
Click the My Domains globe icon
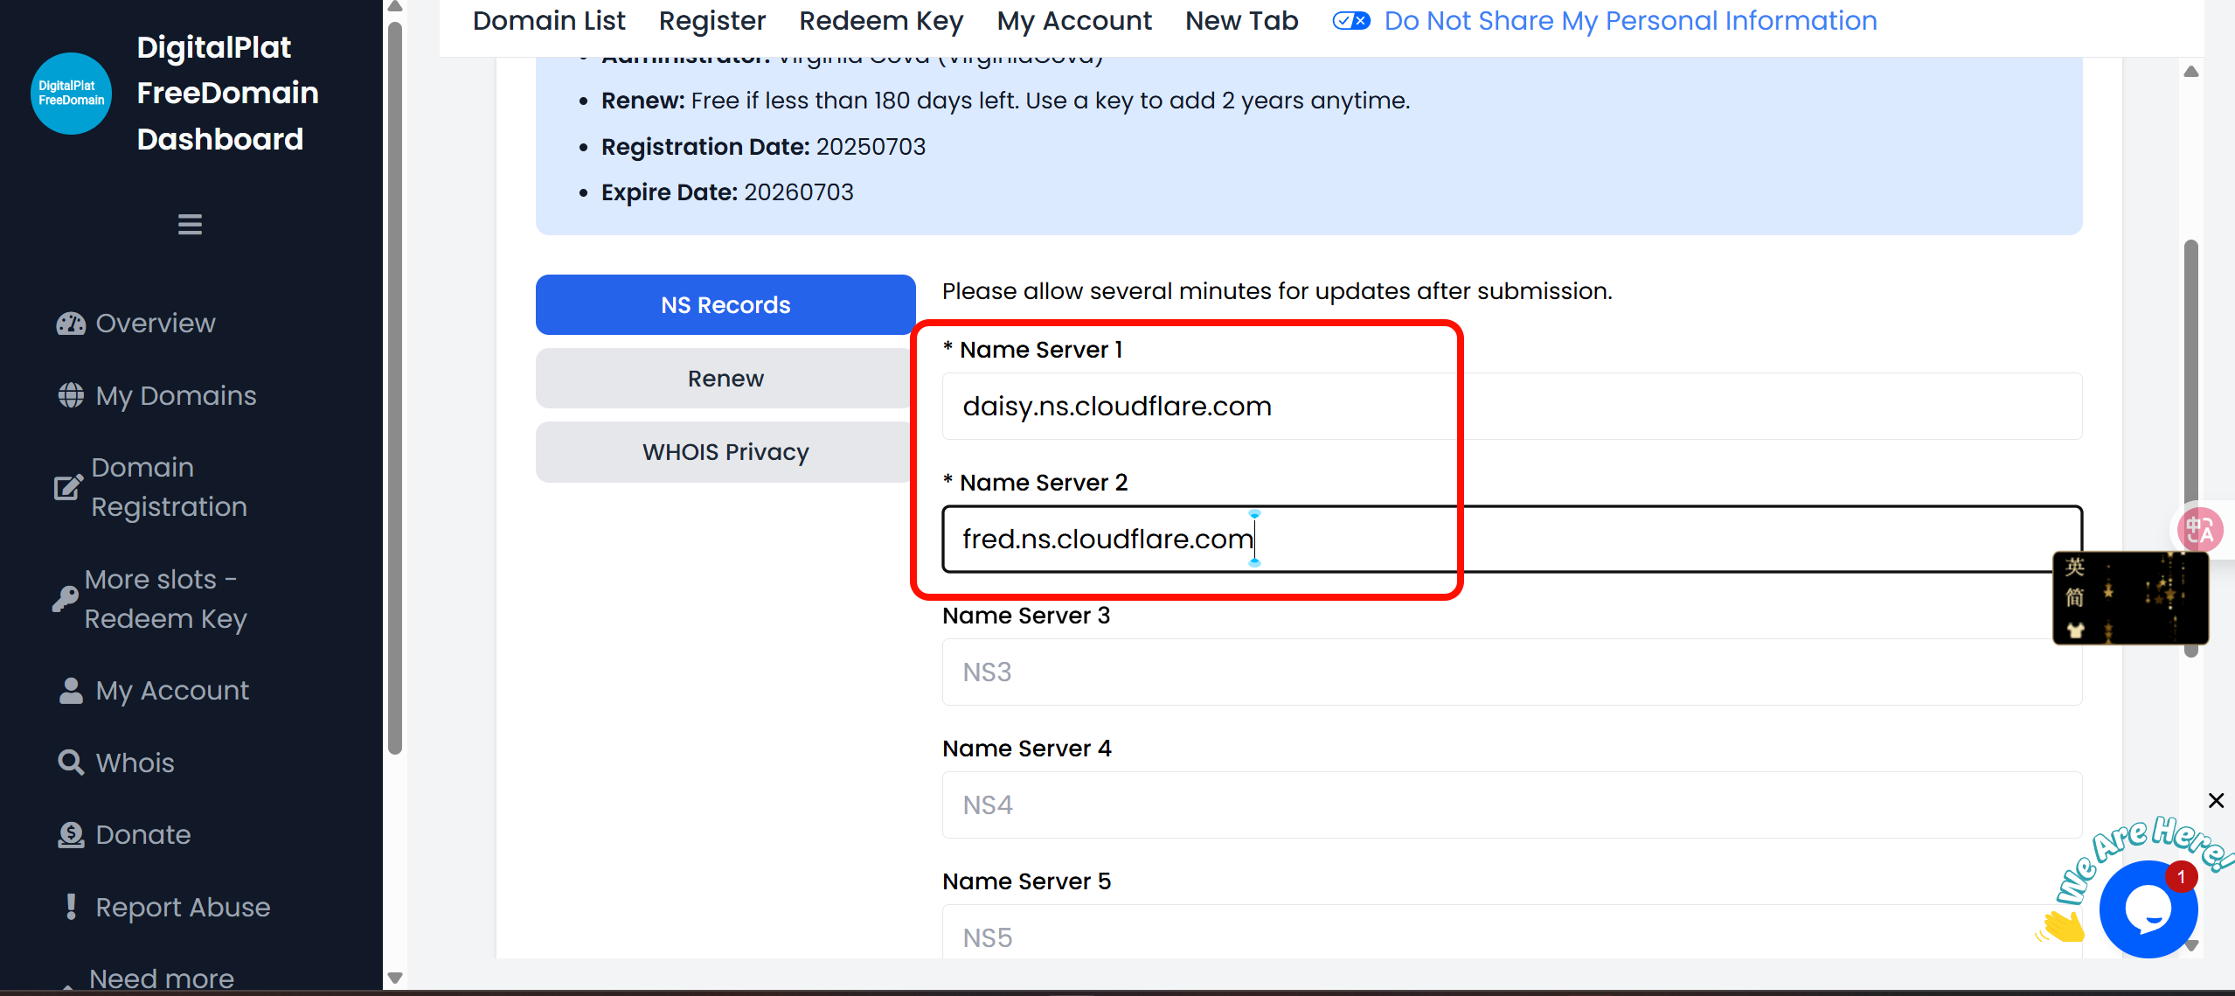[71, 395]
